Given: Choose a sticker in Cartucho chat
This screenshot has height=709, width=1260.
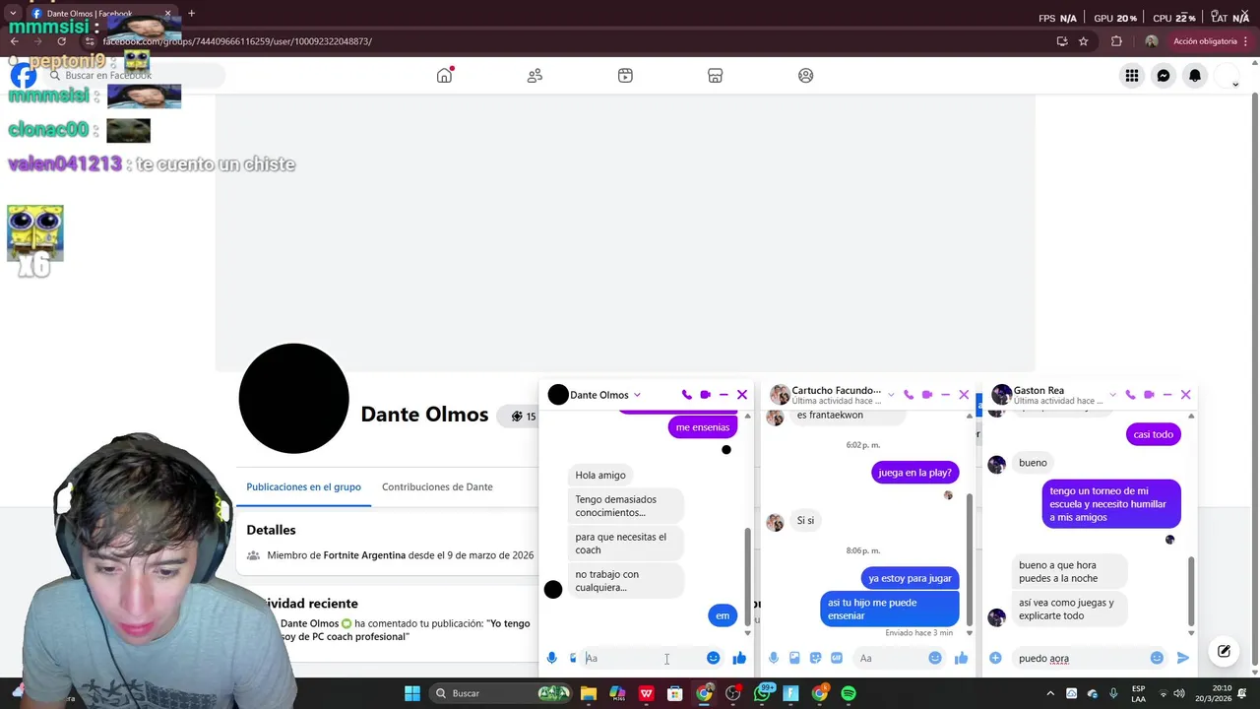Looking at the screenshot, I should pos(815,658).
